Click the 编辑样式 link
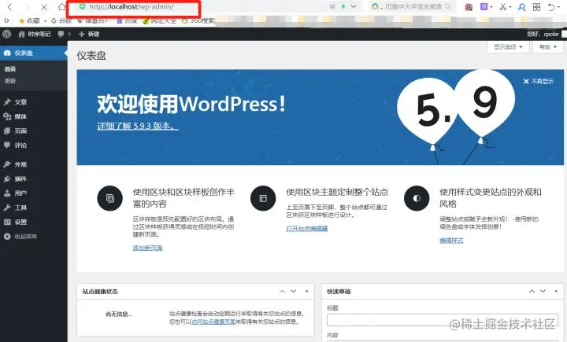 tap(451, 241)
